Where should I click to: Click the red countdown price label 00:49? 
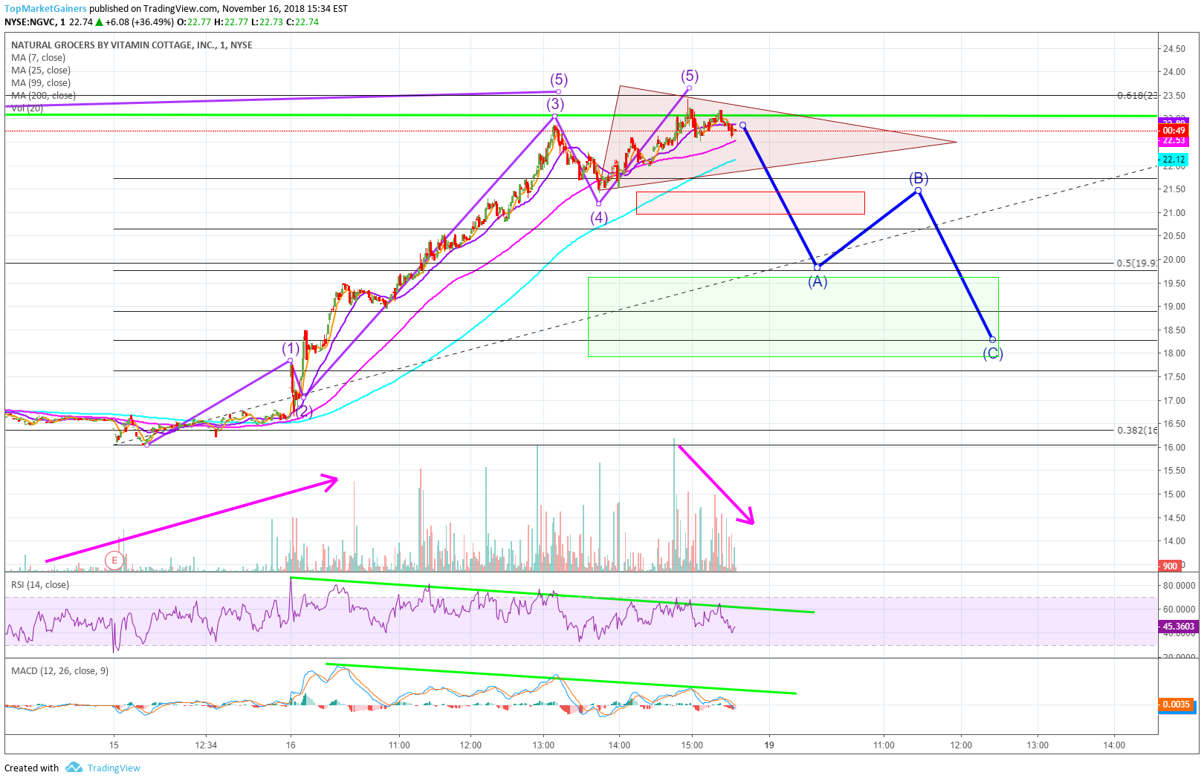(1174, 131)
